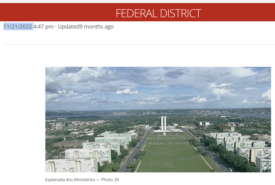The height and width of the screenshot is (185, 275).
Task: Click the National Congress twin towers in photo
Action: coord(164,124)
